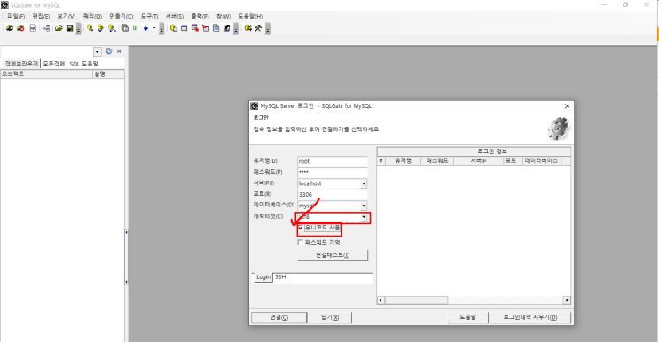Viewport: 659px width, 342px height.
Task: Click the database with green arrow icon
Action: 248,28
